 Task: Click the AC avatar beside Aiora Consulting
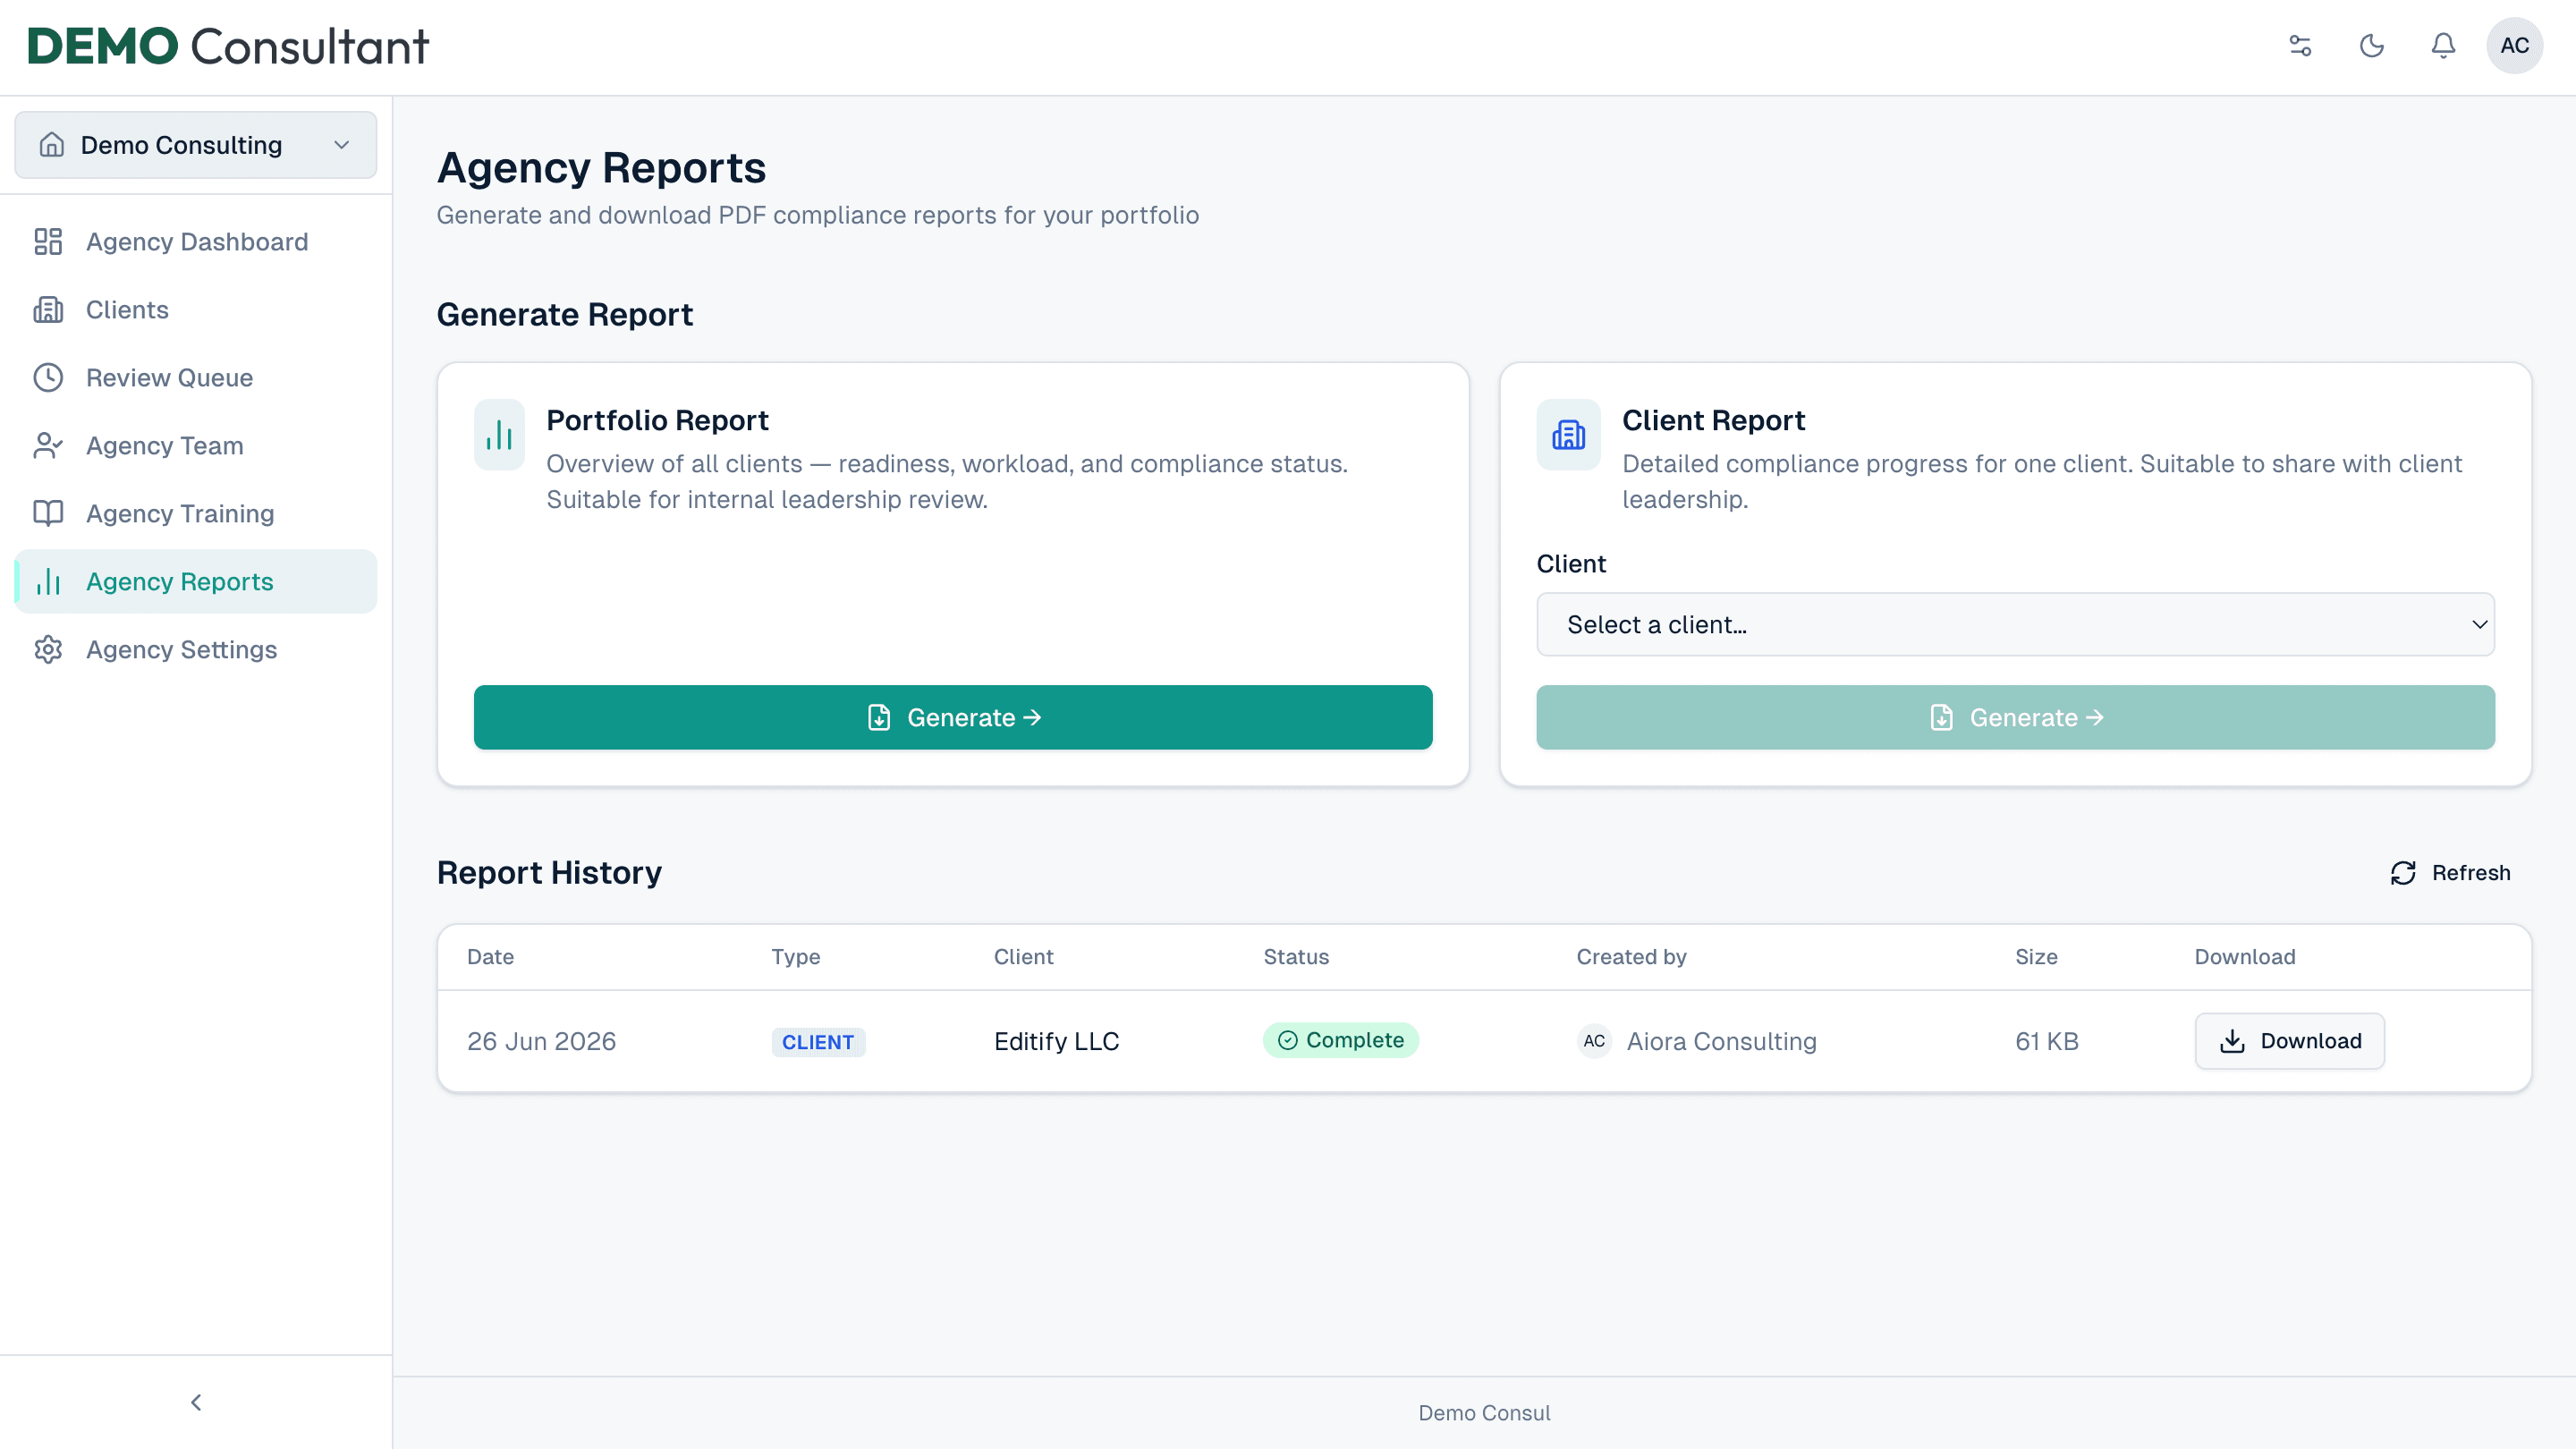[1594, 1041]
